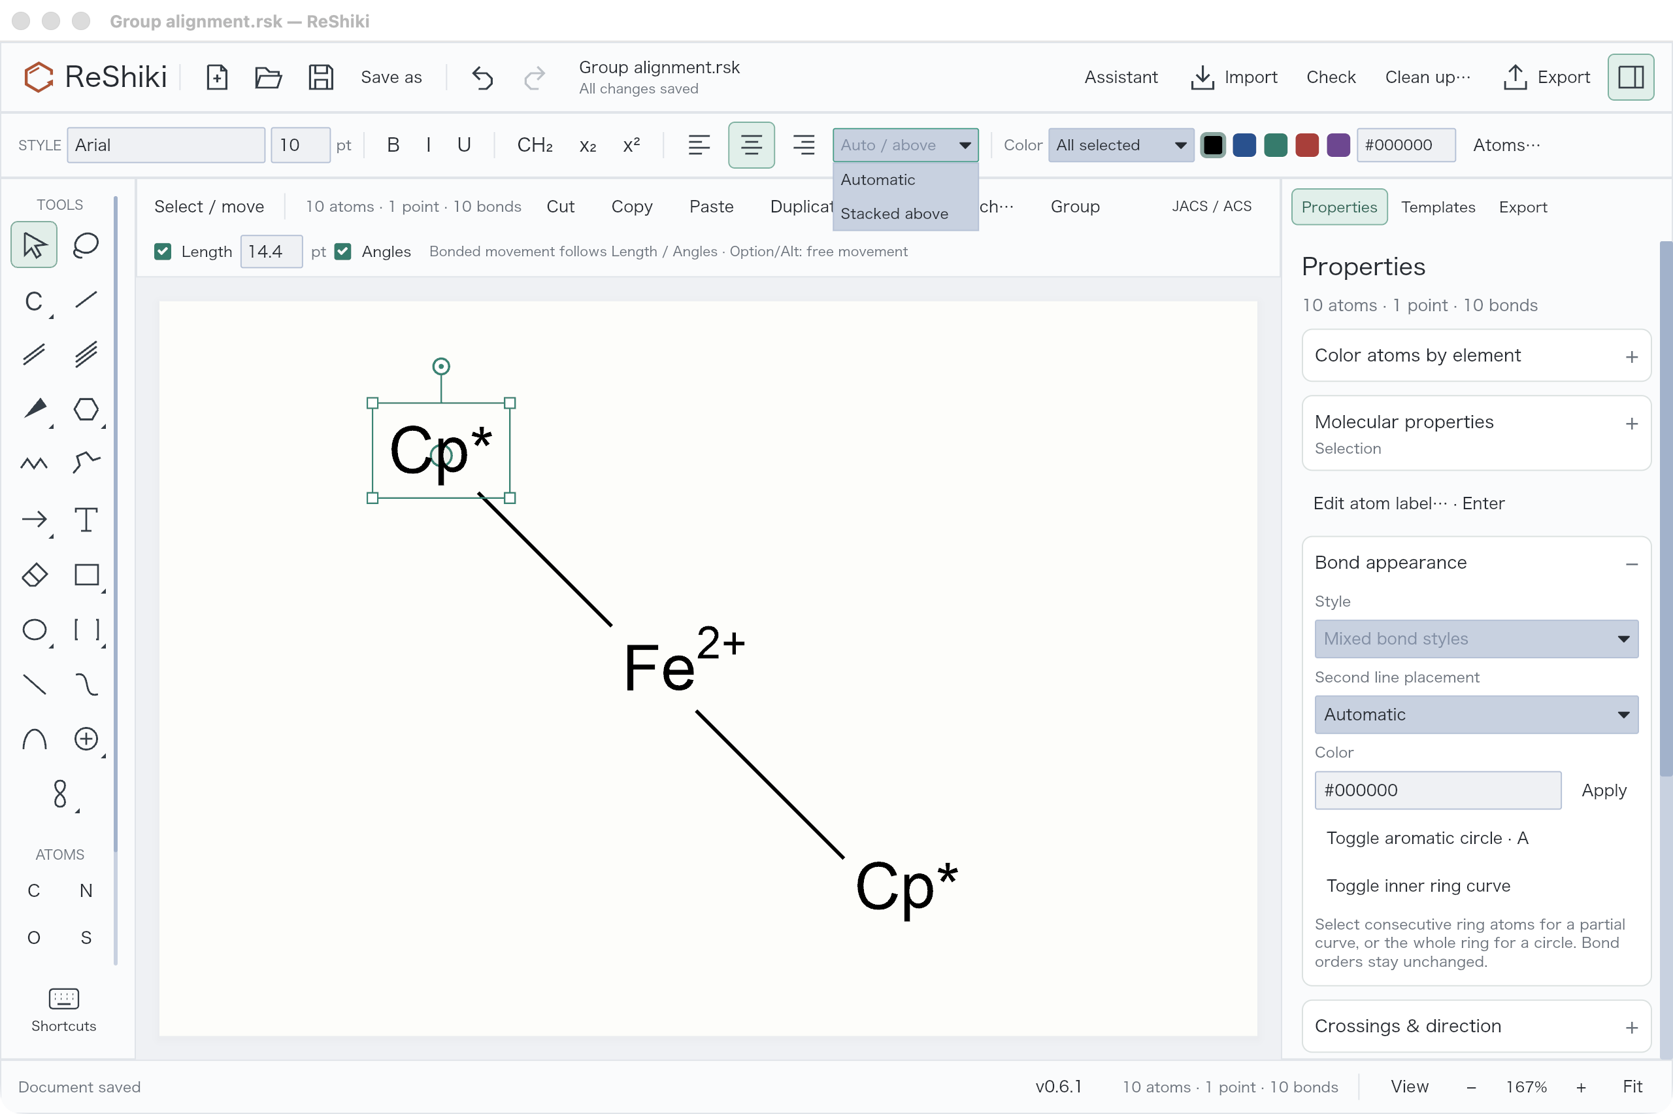Toggle italic text formatting
Image resolution: width=1673 pixels, height=1114 pixels.
tap(428, 145)
